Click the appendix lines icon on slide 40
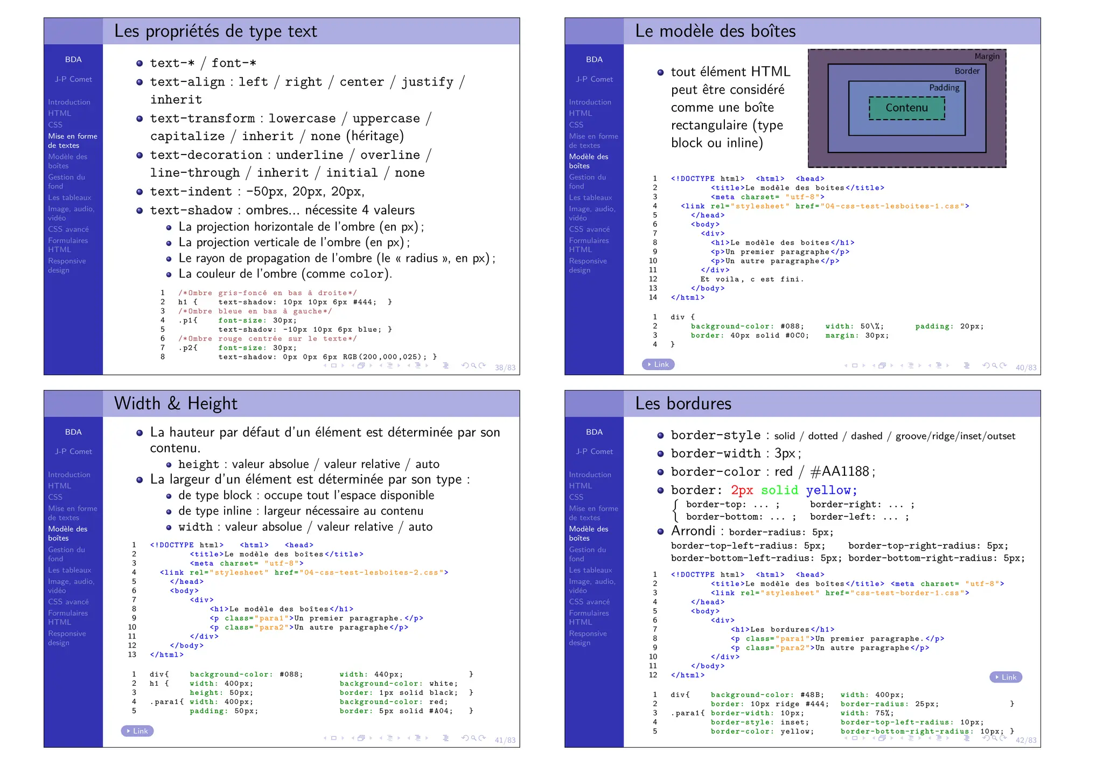This screenshot has width=1103, height=780. click(967, 365)
